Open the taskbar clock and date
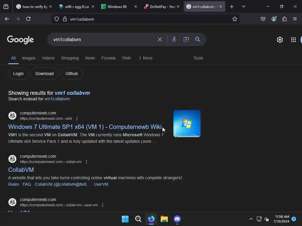This screenshot has height=226, width=302. 281,219
